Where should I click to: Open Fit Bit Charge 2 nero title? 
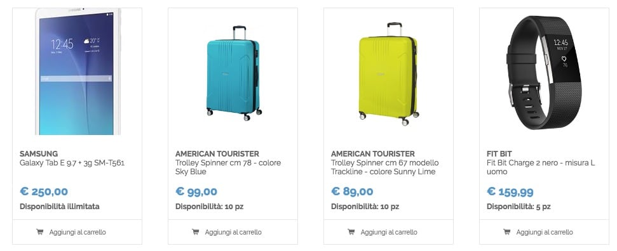[541, 167]
